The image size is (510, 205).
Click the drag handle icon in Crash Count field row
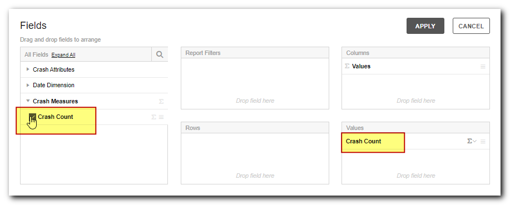(x=161, y=117)
